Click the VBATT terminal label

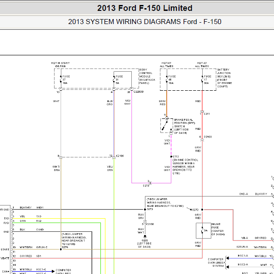5,258
